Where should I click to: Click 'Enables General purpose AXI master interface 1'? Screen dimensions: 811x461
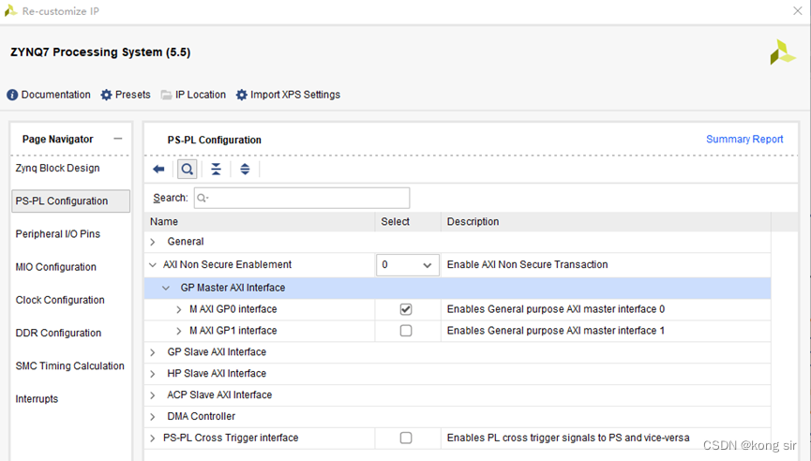[x=556, y=331]
